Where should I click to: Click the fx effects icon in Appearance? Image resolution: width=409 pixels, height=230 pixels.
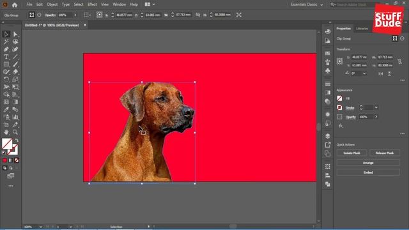pyautogui.click(x=341, y=126)
